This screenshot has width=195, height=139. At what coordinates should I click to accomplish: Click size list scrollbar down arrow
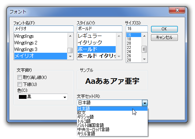144,59
